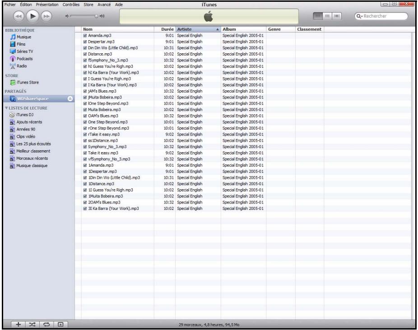This screenshot has height=330, width=418.
Task: Uncheck the Despertar.mp3 checkbox
Action: [x=85, y=42]
